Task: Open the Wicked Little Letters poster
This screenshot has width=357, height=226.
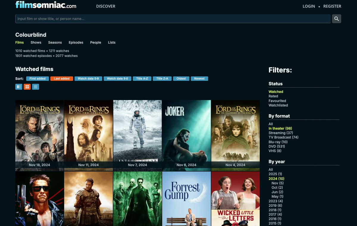Action: tap(235, 199)
